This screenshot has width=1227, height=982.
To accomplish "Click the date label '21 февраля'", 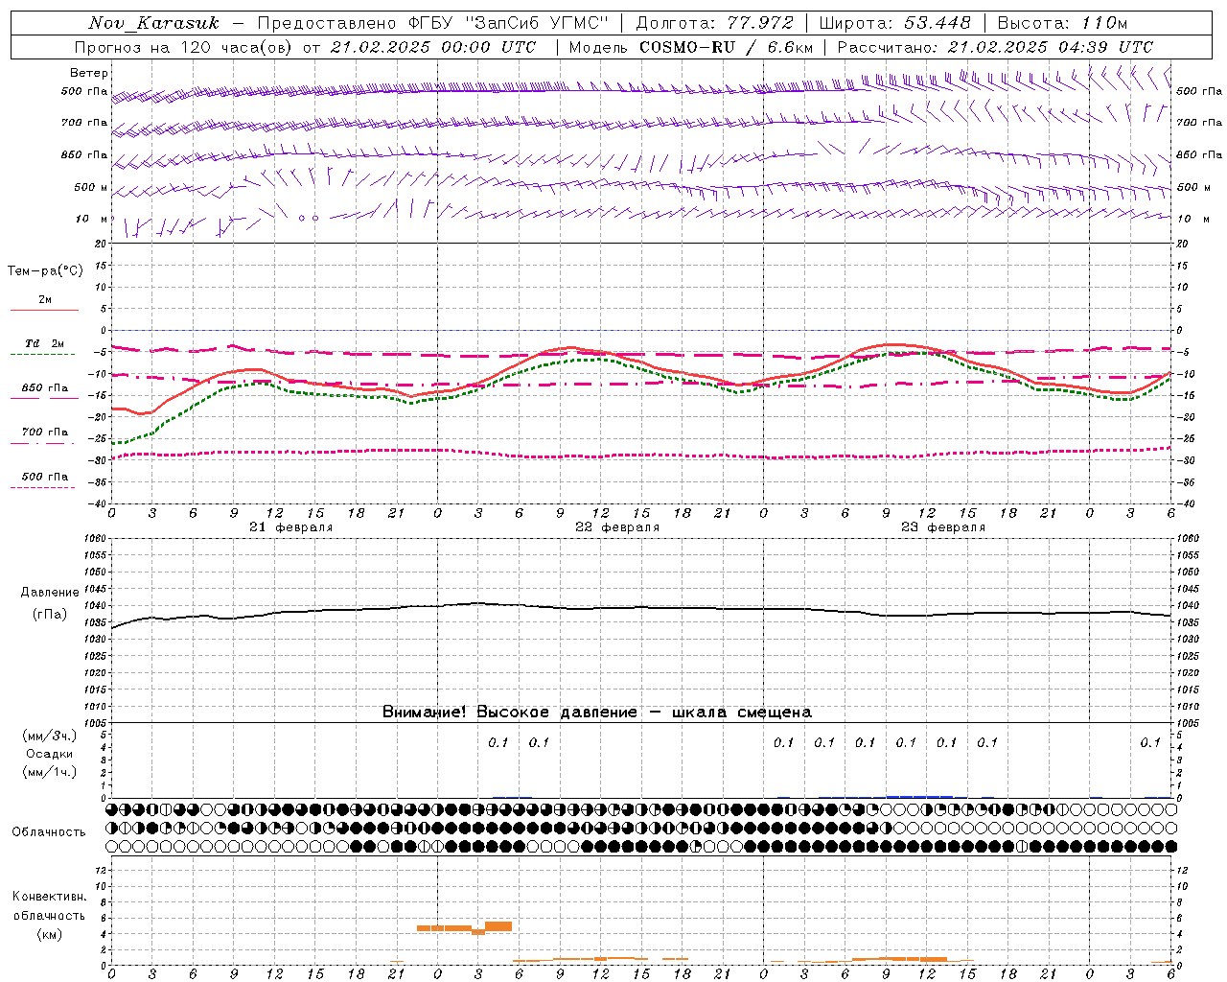I will point(291,527).
